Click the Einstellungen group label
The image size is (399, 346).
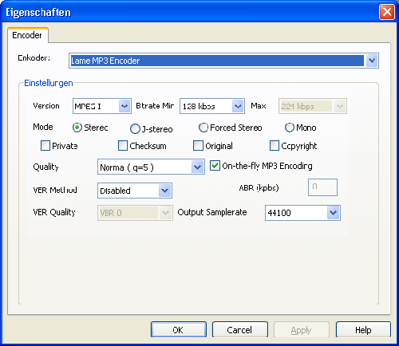[49, 83]
